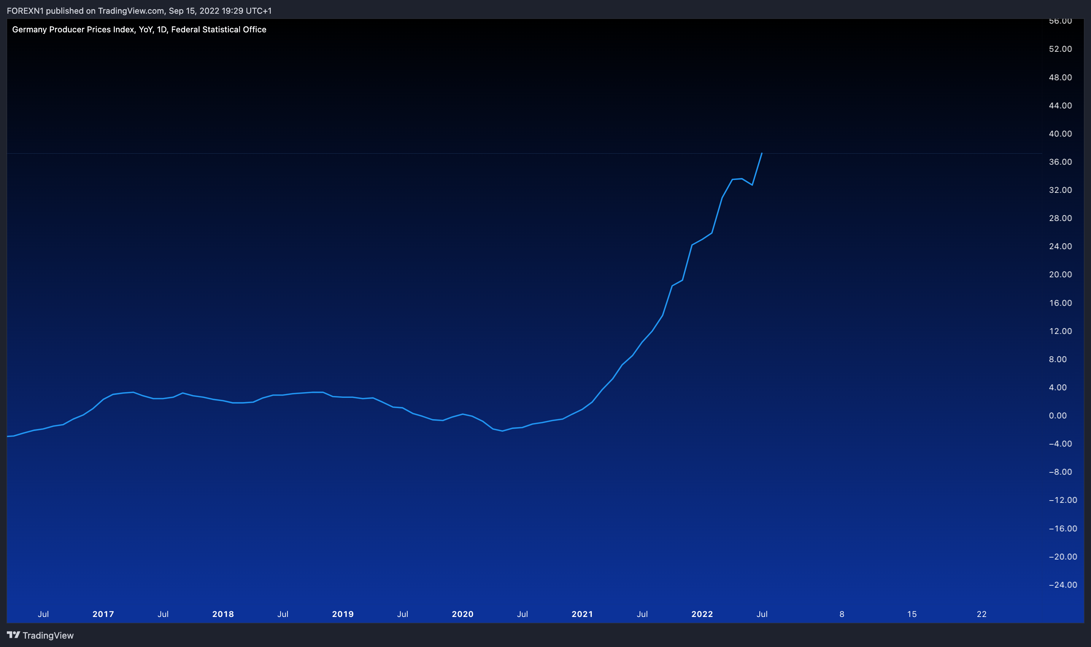Click the −24.00 price axis label

[1062, 585]
